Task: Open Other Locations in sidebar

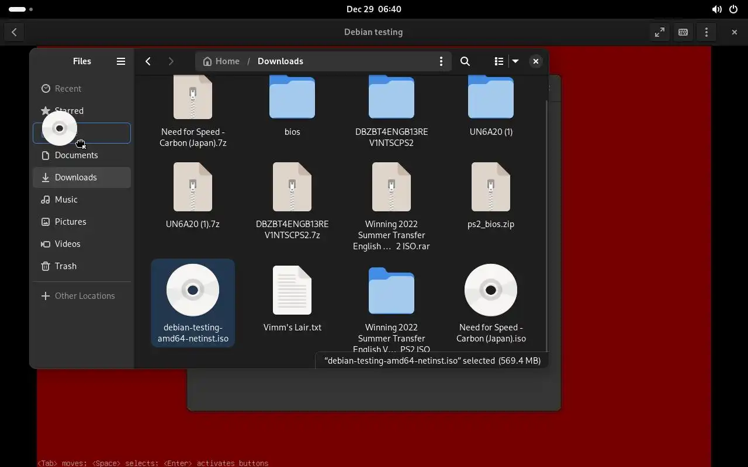Action: [x=82, y=296]
